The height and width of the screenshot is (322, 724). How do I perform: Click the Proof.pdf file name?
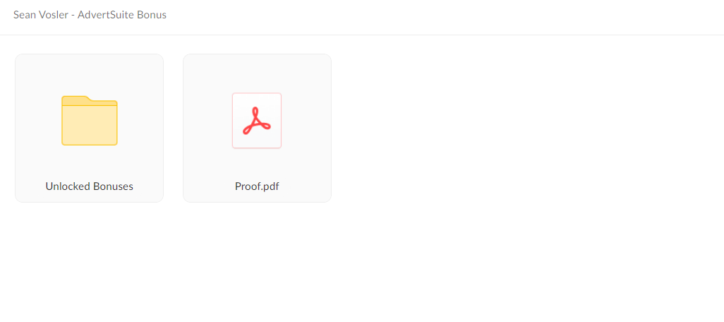[257, 186]
